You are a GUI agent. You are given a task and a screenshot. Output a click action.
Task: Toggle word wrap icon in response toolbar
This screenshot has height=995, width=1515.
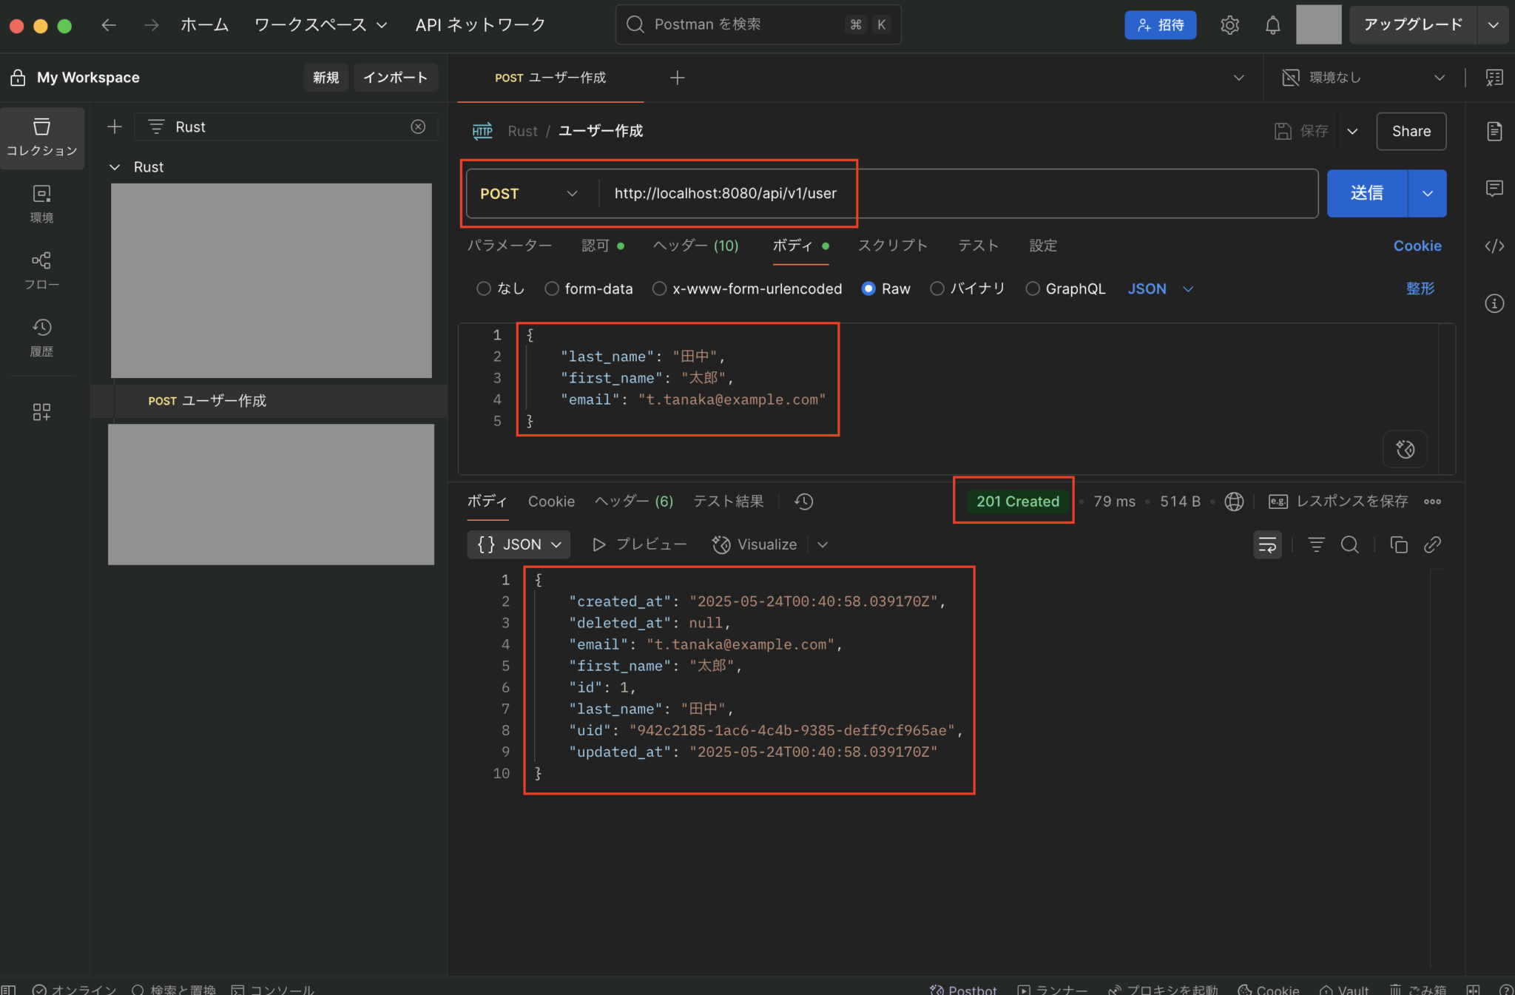(x=1267, y=544)
